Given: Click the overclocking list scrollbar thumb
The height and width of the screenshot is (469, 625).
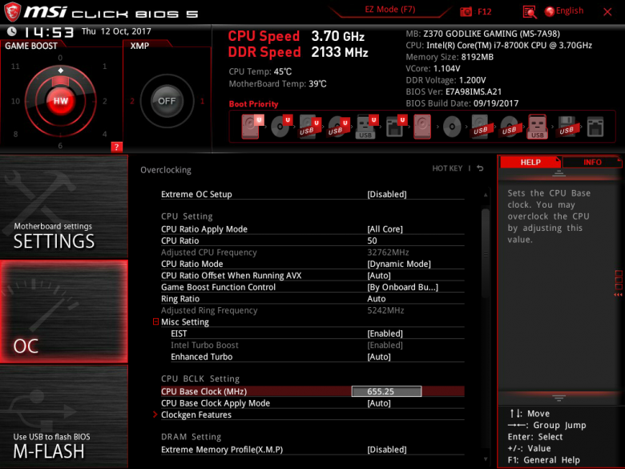Looking at the screenshot, I should (485, 253).
